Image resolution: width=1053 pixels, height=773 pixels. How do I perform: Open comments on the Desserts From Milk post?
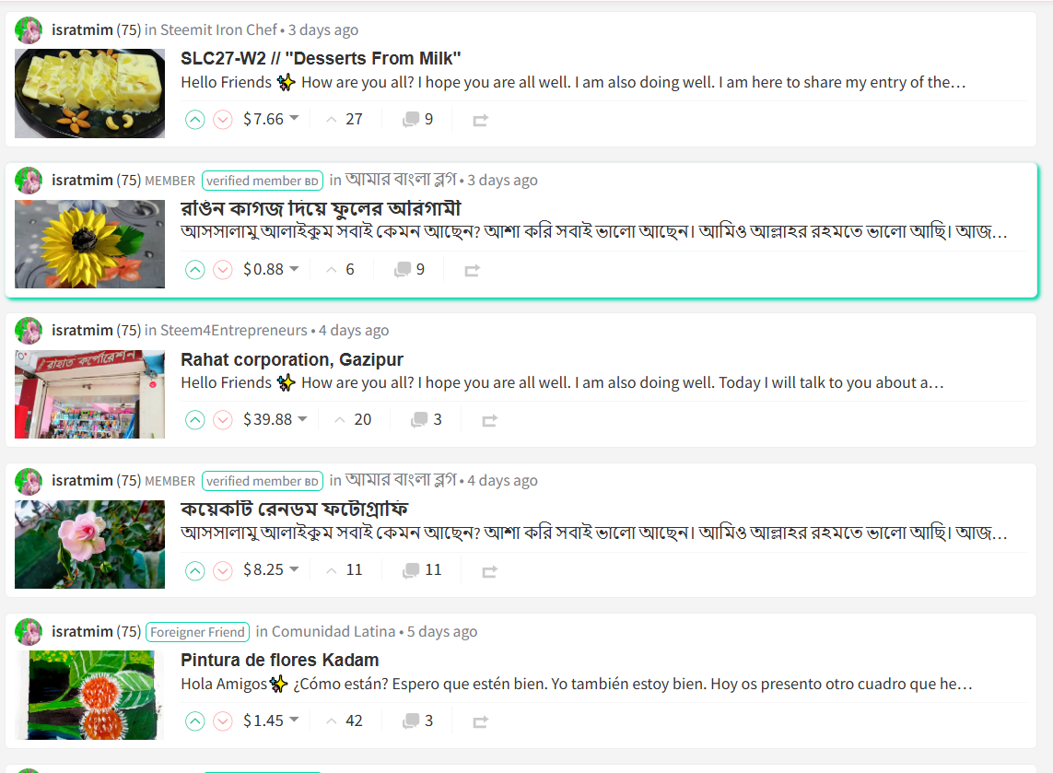pyautogui.click(x=417, y=120)
